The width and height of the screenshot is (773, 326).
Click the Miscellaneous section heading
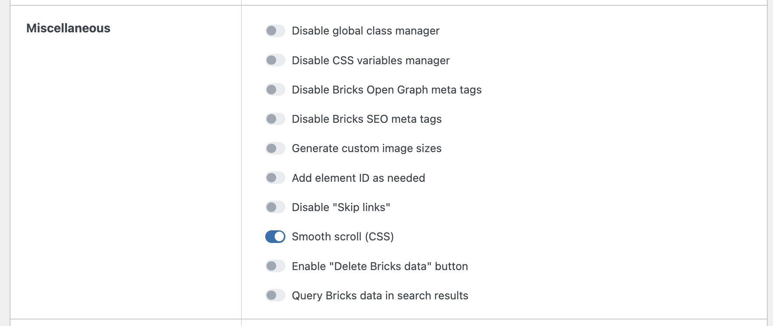pos(68,28)
